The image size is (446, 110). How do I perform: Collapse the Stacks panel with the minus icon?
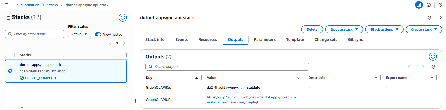point(8,18)
